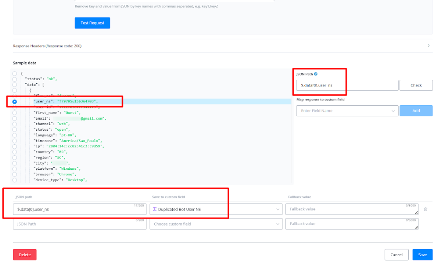
Task: Click the Test Request button
Action: pos(92,23)
